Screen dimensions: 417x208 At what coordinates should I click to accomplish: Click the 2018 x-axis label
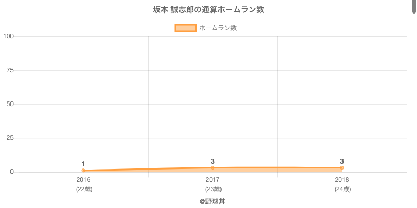(342, 180)
